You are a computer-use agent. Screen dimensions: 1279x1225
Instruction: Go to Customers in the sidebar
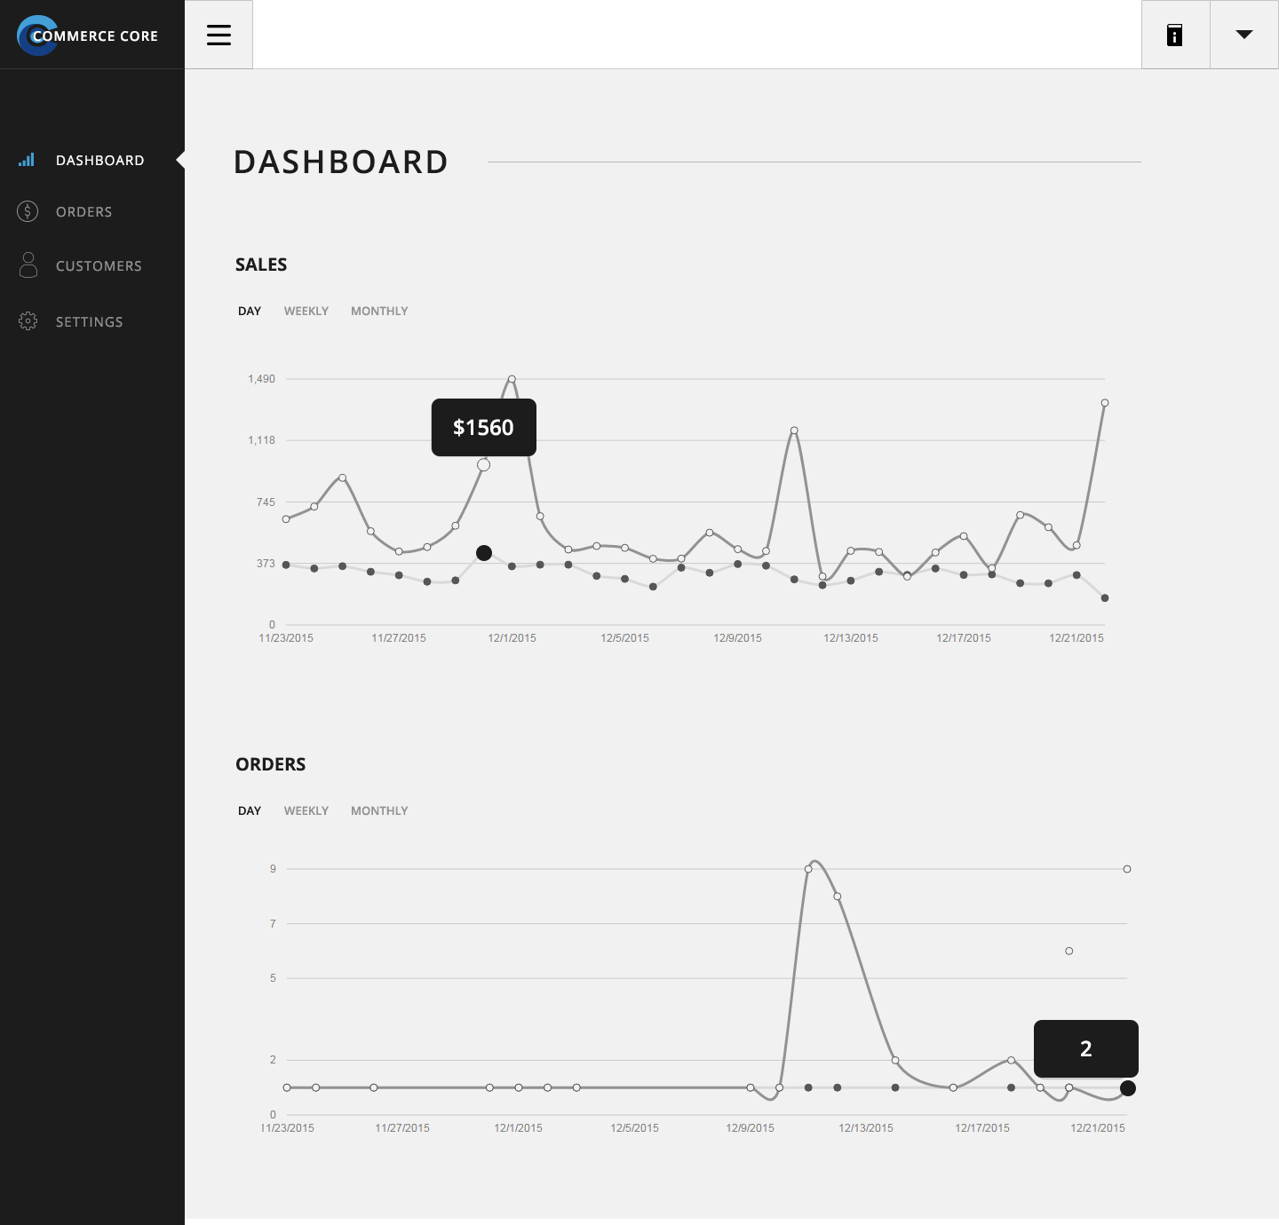99,266
